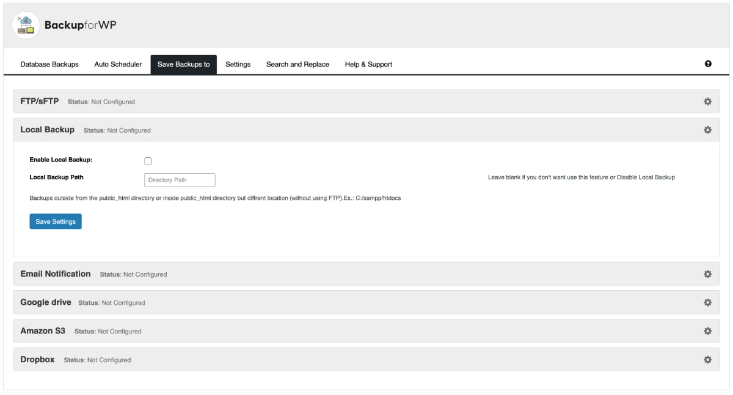
Task: Click the help question mark icon
Action: [708, 64]
